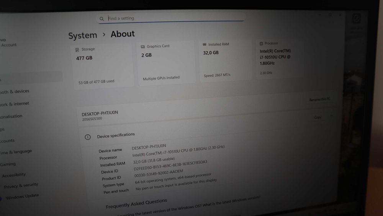The width and height of the screenshot is (383, 216).
Task: Open Apps in sidebar
Action: pyautogui.click(x=2, y=130)
